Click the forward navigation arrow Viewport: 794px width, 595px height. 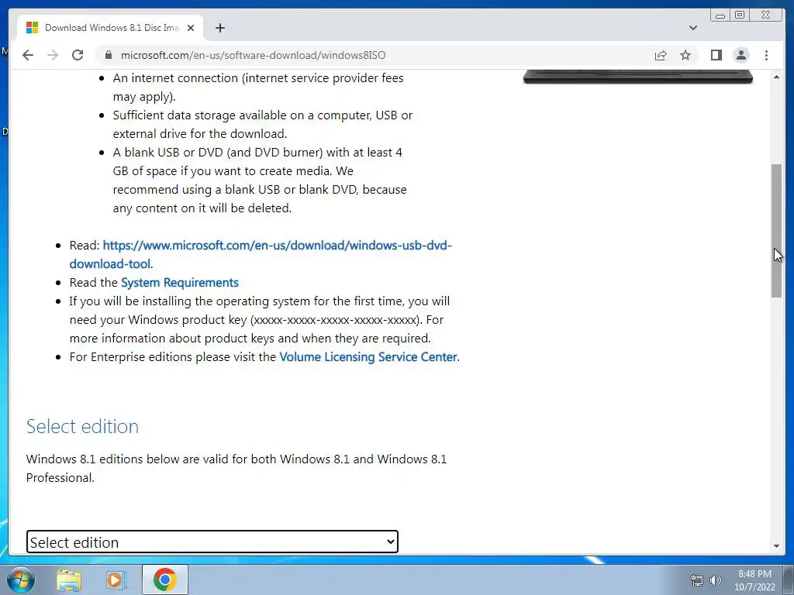(x=53, y=55)
